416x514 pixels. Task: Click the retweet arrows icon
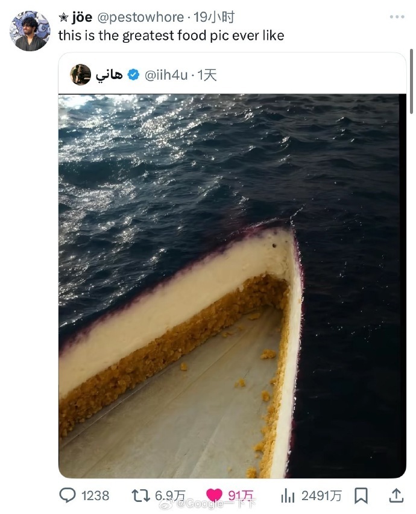tap(140, 495)
